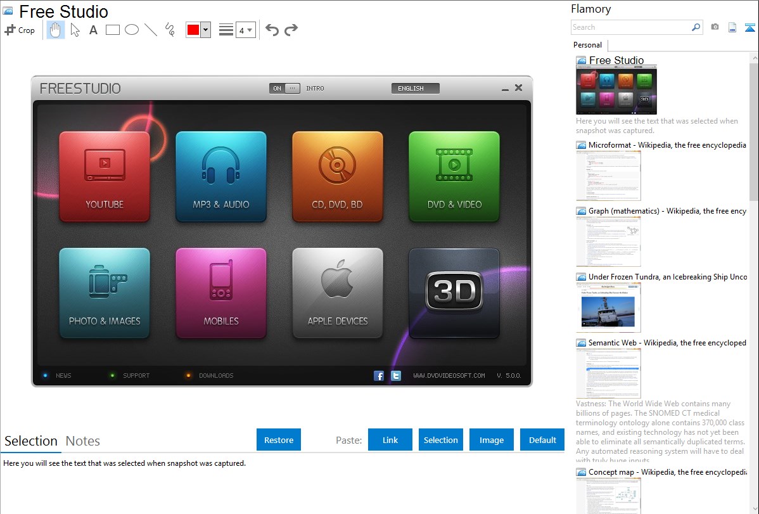Image resolution: width=759 pixels, height=514 pixels.
Task: Activate the hand pan tool
Action: point(55,30)
